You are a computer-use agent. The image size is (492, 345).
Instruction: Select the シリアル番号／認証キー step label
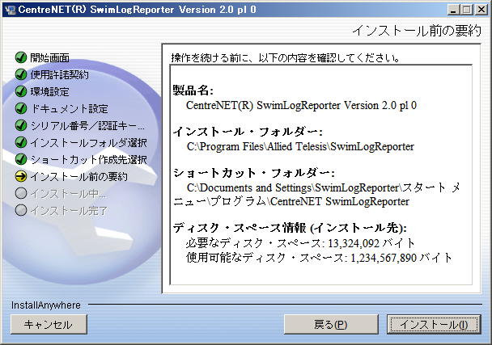coord(88,126)
